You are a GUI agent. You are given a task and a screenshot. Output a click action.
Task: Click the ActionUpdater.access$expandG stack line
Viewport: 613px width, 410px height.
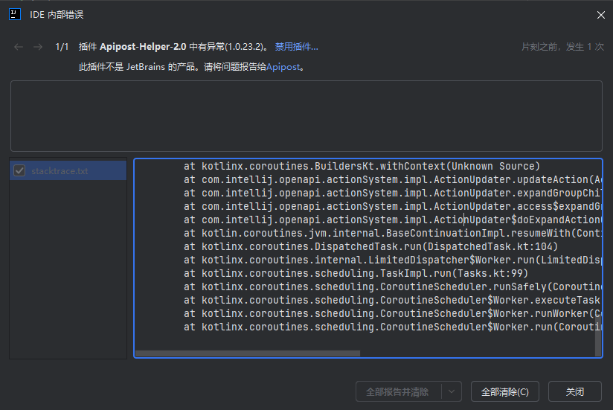pyautogui.click(x=393, y=206)
